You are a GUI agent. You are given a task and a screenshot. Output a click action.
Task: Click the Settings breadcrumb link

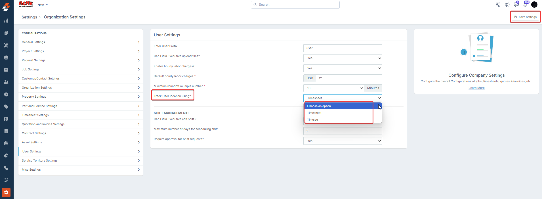point(29,17)
